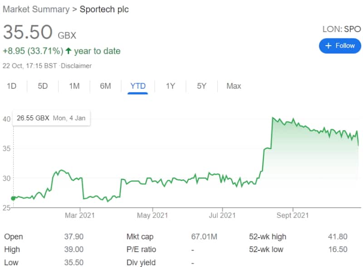Click the LON: SPO ticker label
The height and width of the screenshot is (267, 363).
[342, 29]
